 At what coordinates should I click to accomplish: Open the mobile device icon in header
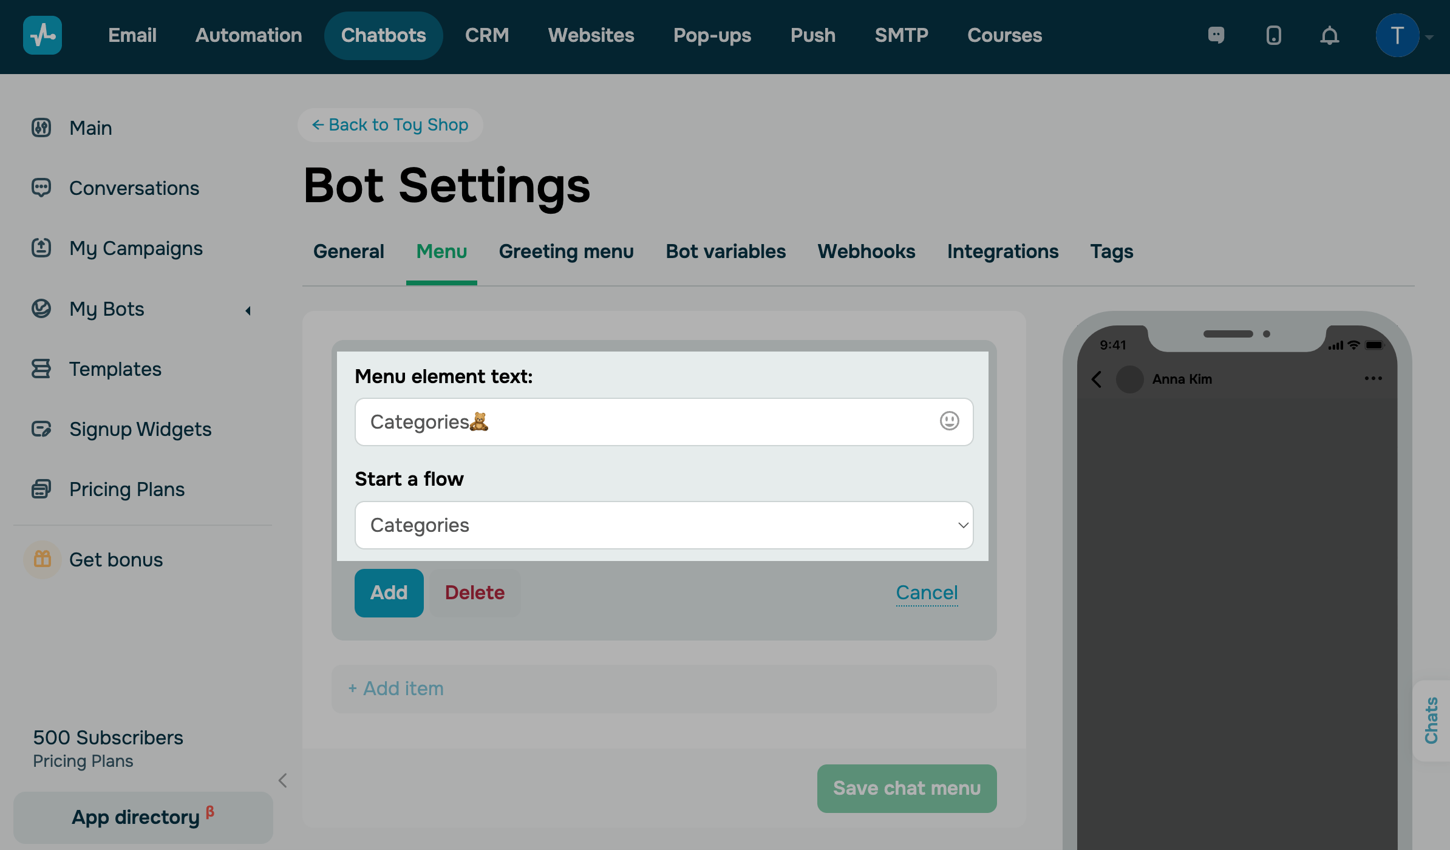[x=1273, y=36]
